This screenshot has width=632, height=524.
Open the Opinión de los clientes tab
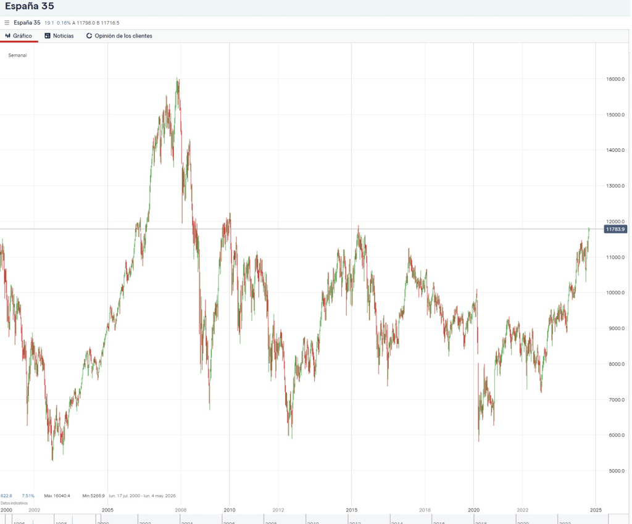[x=123, y=36]
